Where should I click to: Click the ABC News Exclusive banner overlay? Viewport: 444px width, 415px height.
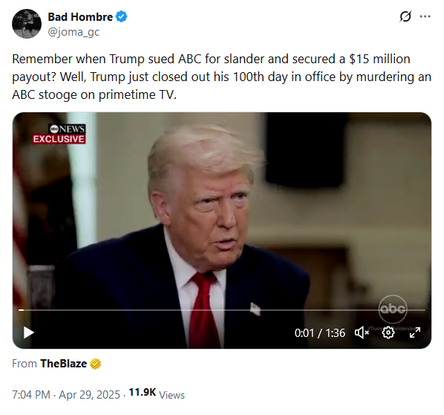pyautogui.click(x=59, y=134)
